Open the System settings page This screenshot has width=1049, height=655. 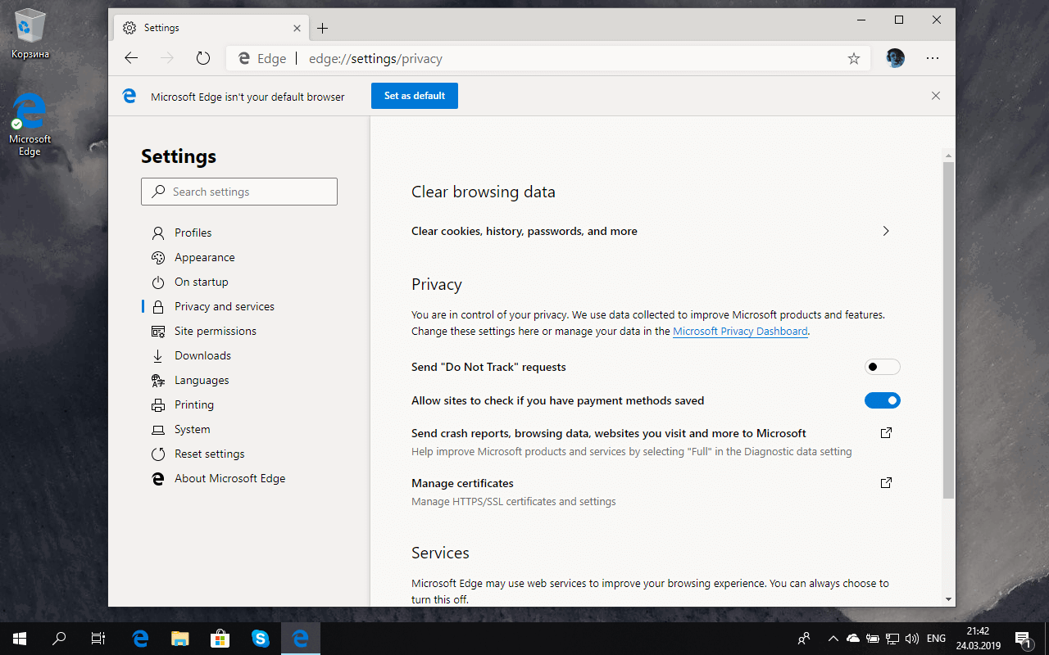click(x=193, y=429)
